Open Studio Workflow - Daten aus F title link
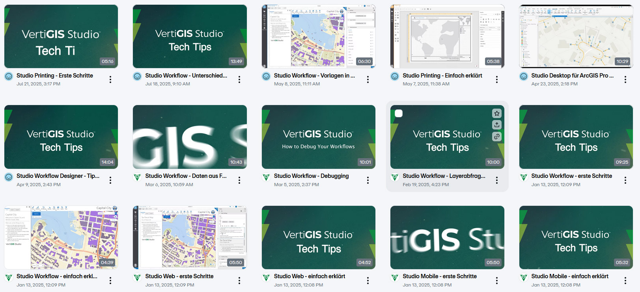Screen dimensions: 640x292 [x=186, y=176]
